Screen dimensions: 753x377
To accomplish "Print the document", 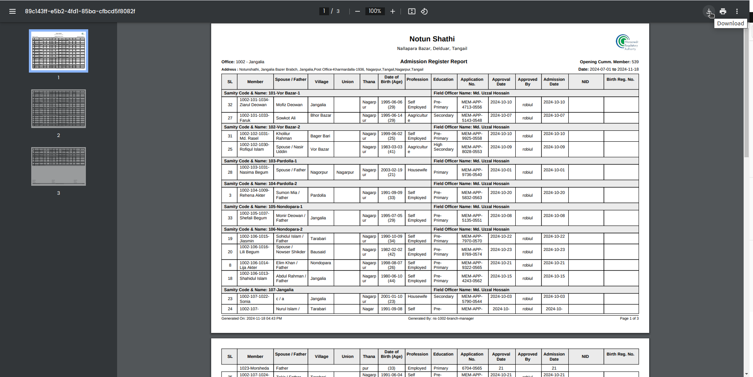I will tap(723, 11).
